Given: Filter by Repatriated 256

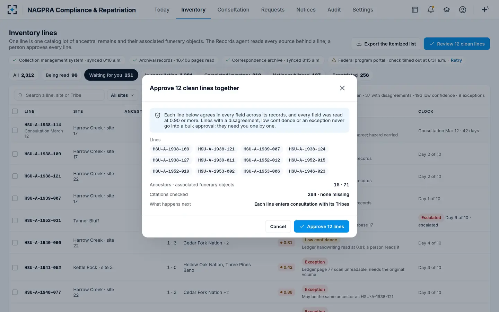Looking at the screenshot, I should (x=351, y=75).
